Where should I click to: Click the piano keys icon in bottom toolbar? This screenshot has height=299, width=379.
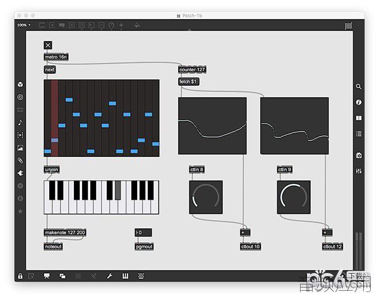(x=125, y=276)
